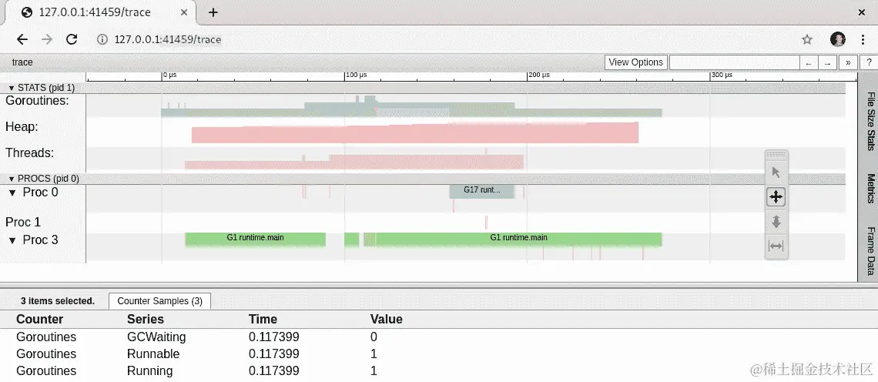Collapse the Proc 0 row
Screen dimensions: 878x382
point(12,193)
